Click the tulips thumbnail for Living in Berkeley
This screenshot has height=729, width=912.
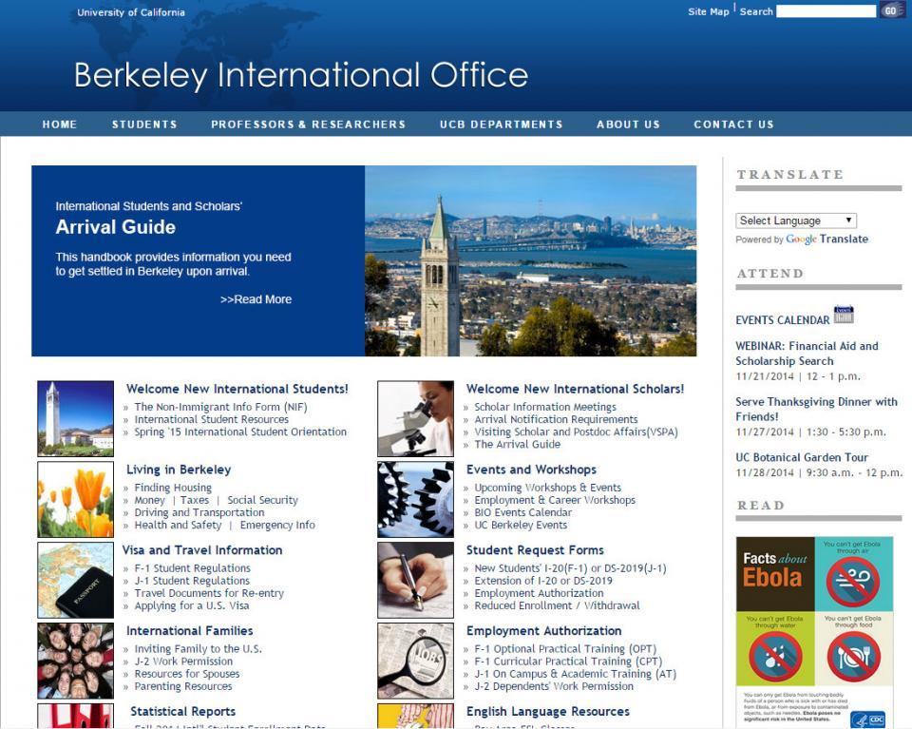pyautogui.click(x=76, y=499)
